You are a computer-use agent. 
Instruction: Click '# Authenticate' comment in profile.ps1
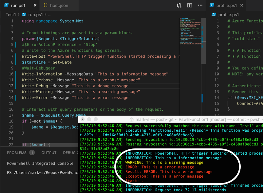(x=244, y=86)
